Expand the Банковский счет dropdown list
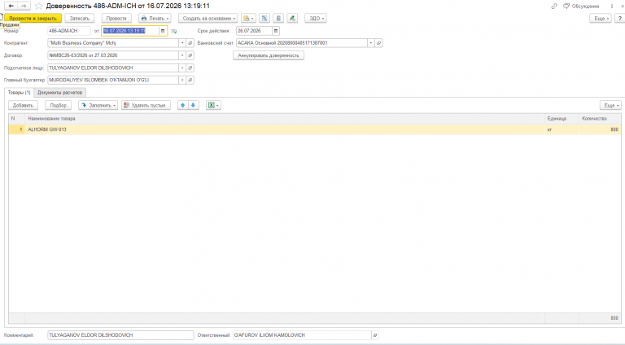The height and width of the screenshot is (345, 625). 371,43
